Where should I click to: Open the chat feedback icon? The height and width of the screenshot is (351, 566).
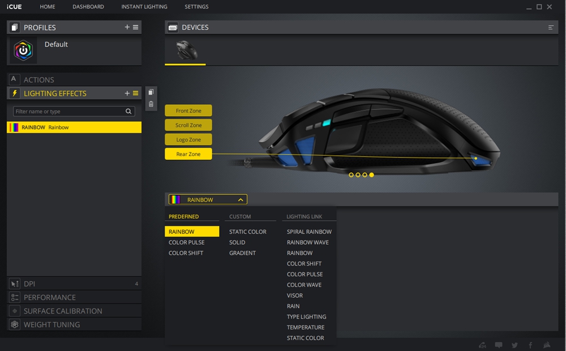pos(499,345)
